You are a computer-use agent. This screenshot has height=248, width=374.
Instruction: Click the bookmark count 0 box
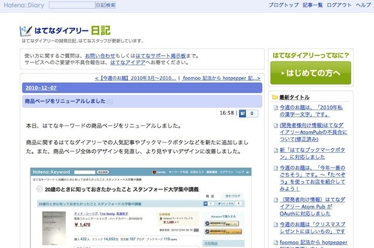[x=252, y=113]
